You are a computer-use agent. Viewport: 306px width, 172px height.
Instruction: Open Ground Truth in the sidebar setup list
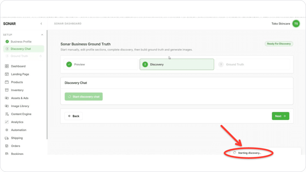(24, 56)
